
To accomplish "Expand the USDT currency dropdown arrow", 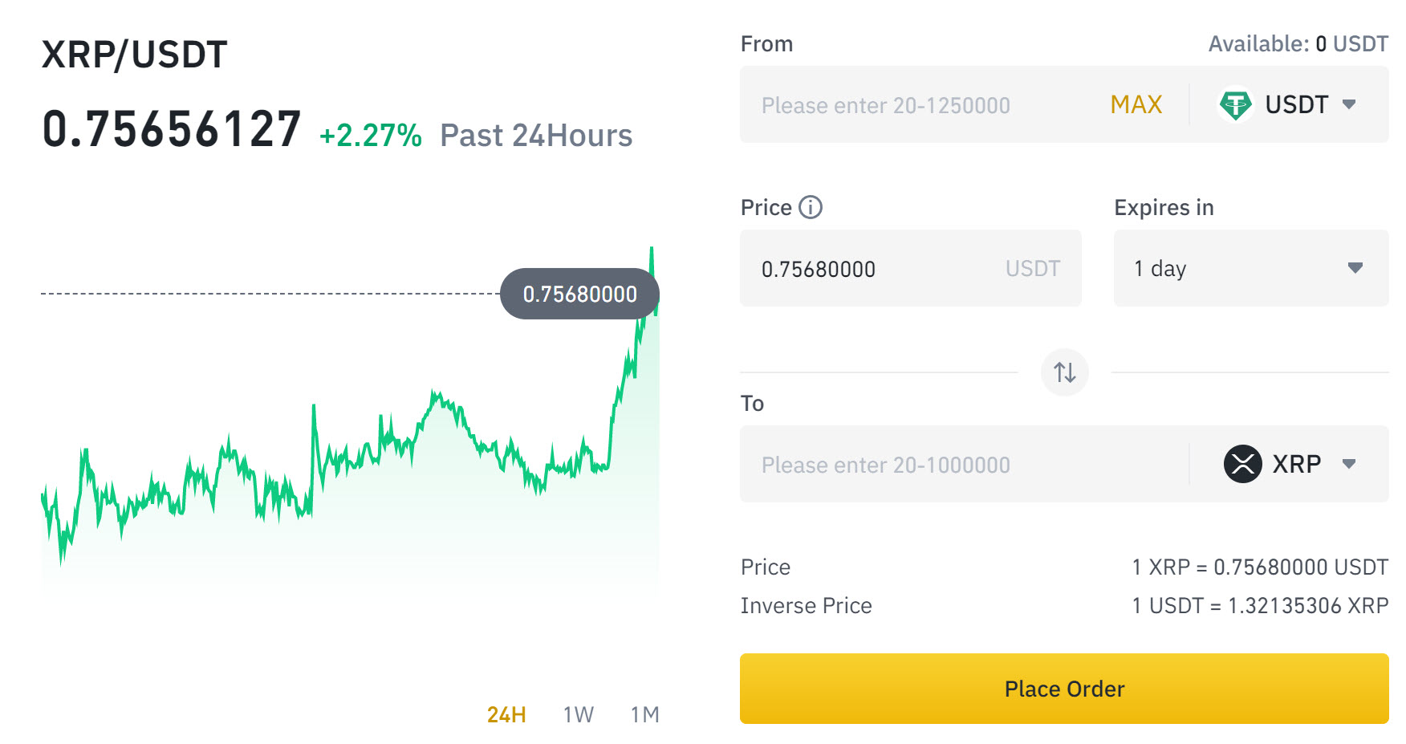I will (x=1349, y=104).
